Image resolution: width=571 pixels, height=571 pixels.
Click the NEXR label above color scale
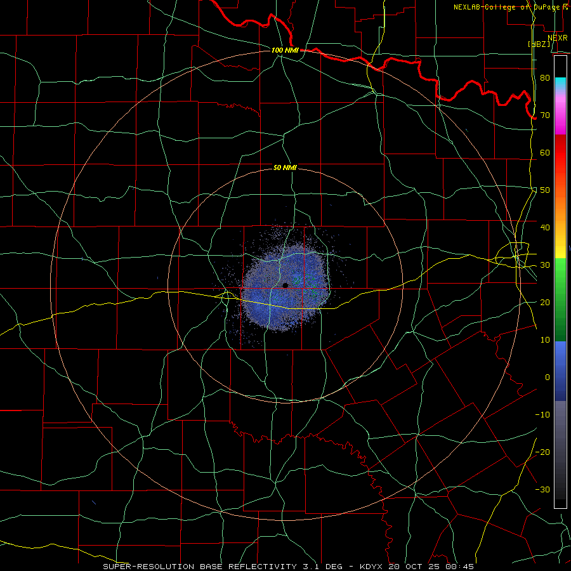557,38
